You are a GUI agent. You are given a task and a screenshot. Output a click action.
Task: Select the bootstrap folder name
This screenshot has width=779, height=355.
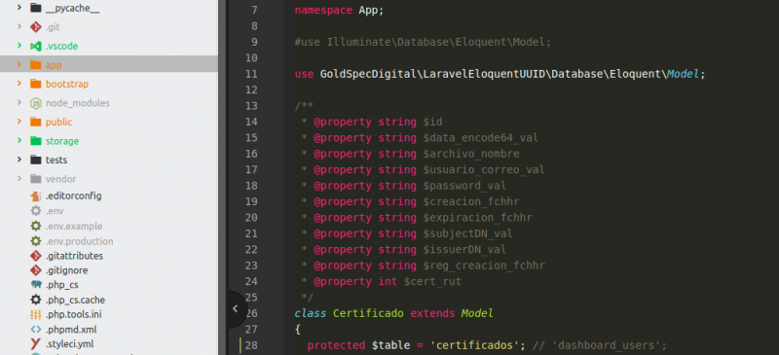point(67,84)
